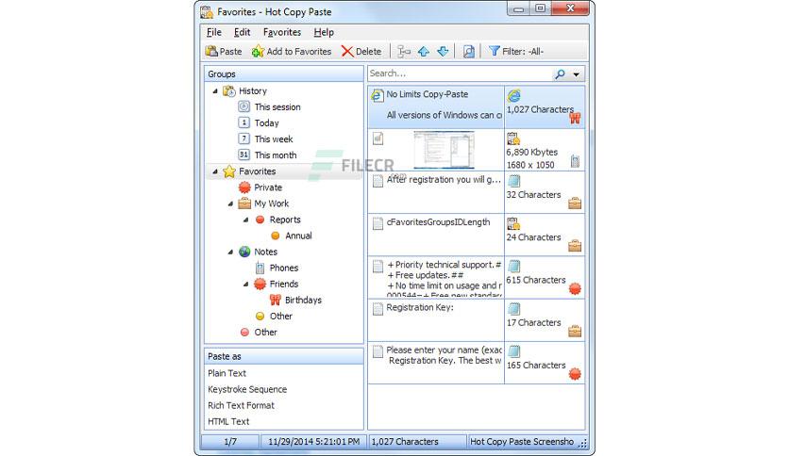Choose Rich Text Format paste option
789x456 pixels.
point(241,405)
